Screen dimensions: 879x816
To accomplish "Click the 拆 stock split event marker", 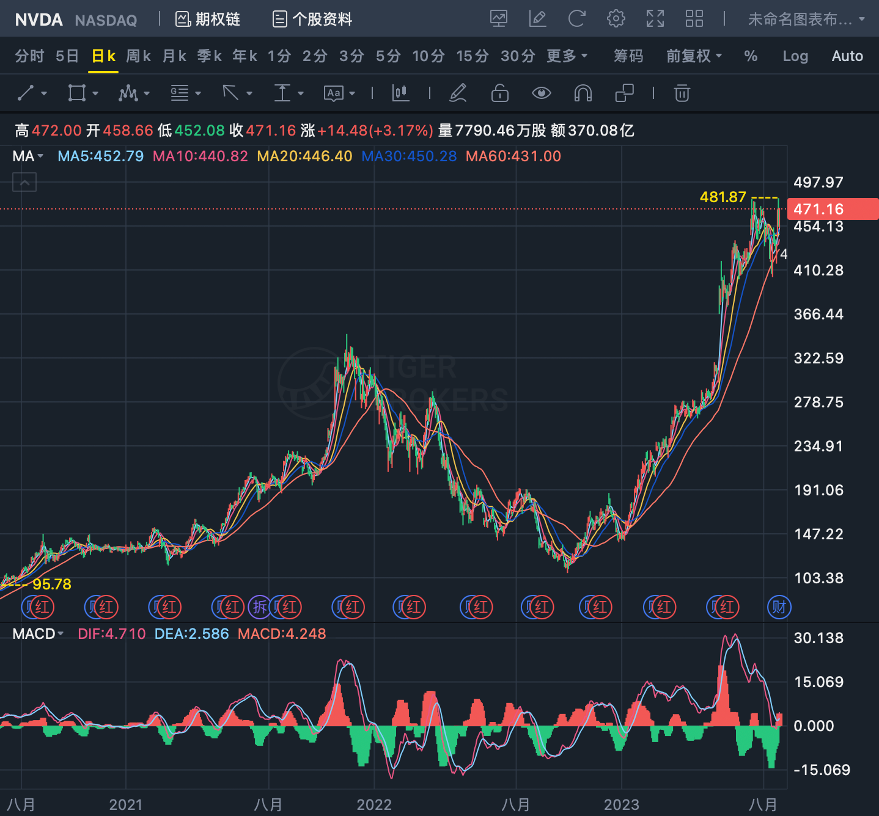I will coord(260,607).
